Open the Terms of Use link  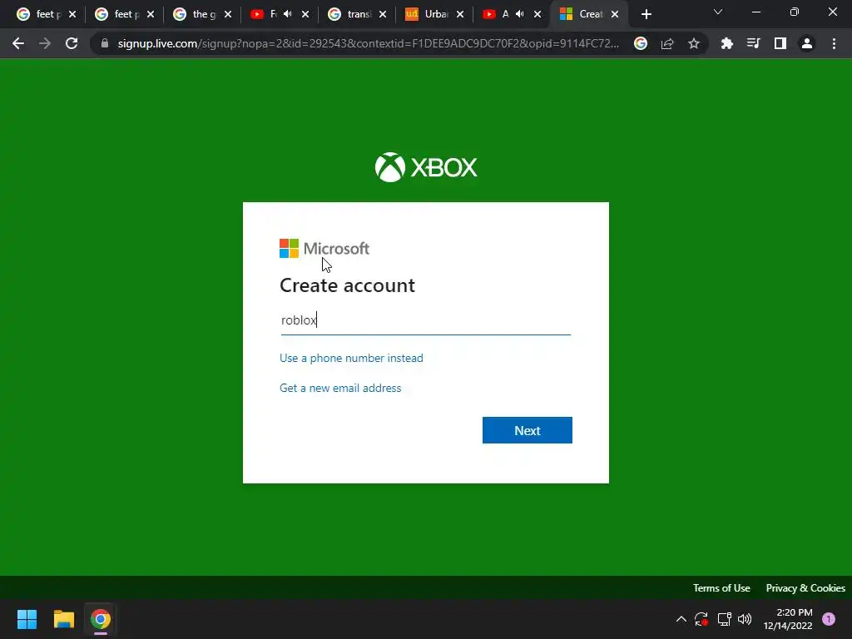(721, 588)
